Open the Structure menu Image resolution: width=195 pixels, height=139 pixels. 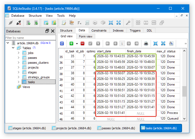tap(35, 16)
